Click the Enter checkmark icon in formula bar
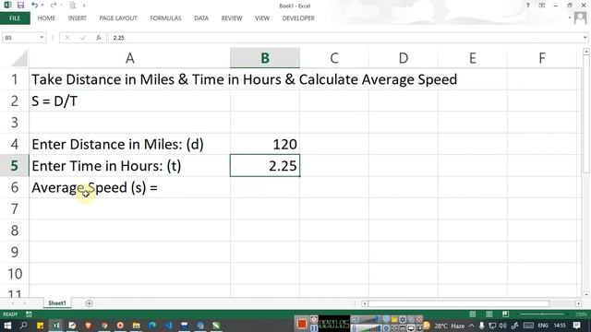Viewport: 591px width, 332px height. click(83, 38)
